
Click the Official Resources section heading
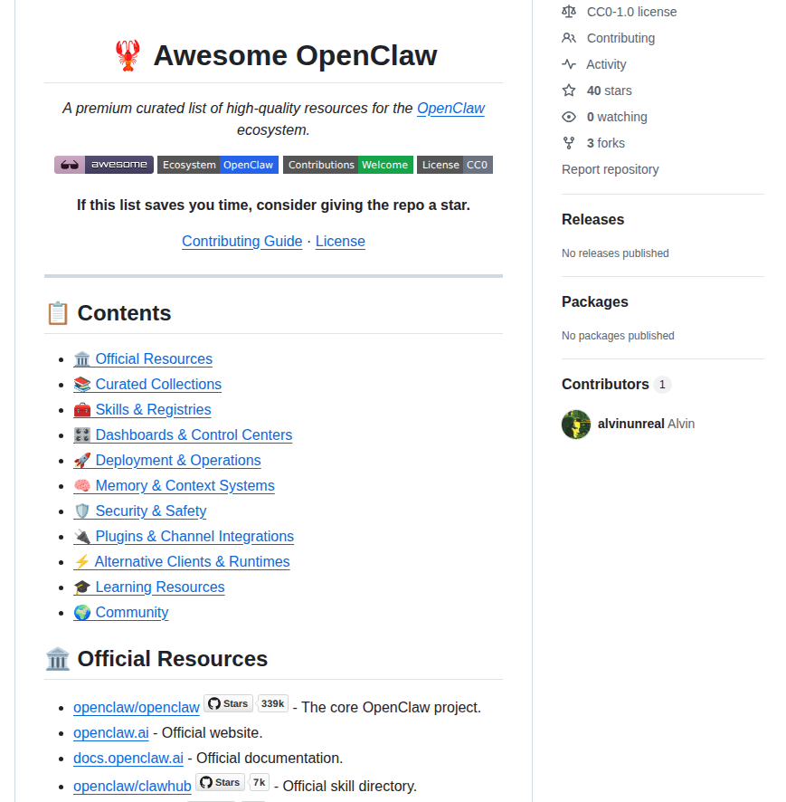click(172, 659)
